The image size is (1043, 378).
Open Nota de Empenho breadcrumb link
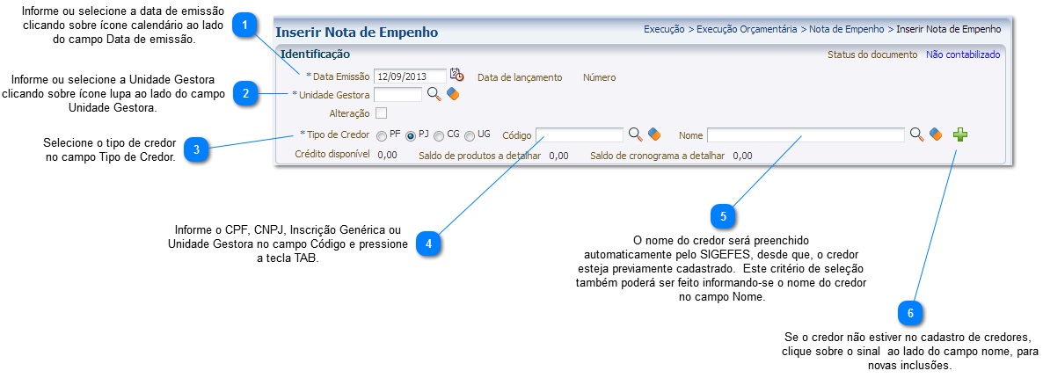click(847, 29)
